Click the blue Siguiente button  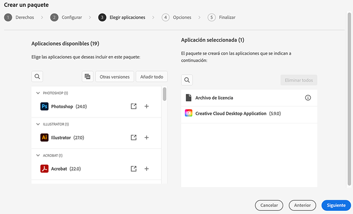pos(336,205)
